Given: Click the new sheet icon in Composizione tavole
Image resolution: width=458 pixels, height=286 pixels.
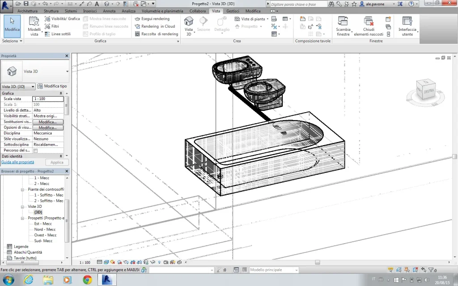Looking at the screenshot, I should 303,19.
